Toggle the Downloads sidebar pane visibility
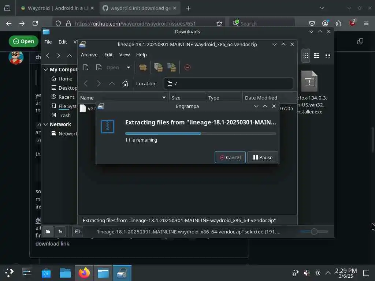This screenshot has width=375, height=281. (x=78, y=232)
